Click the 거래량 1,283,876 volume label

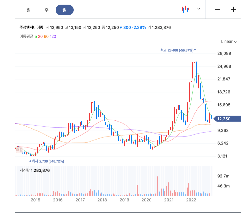35,170
